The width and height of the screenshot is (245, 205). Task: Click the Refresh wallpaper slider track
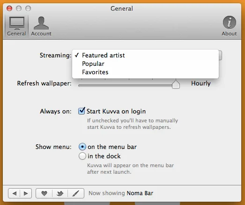tap(125, 85)
